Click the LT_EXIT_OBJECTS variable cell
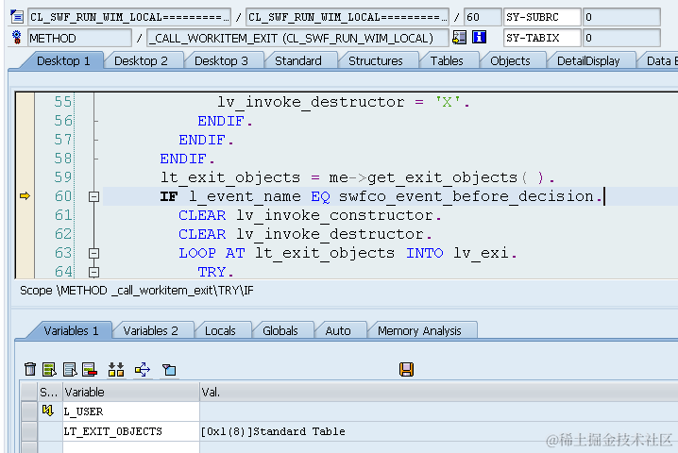678x453 pixels. click(131, 431)
